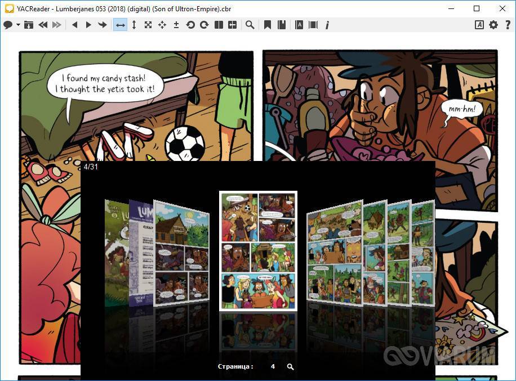Rotate the image clockwise
The width and height of the screenshot is (516, 381).
tap(204, 25)
